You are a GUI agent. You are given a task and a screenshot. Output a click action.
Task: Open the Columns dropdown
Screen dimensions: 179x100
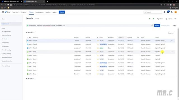[171, 33]
